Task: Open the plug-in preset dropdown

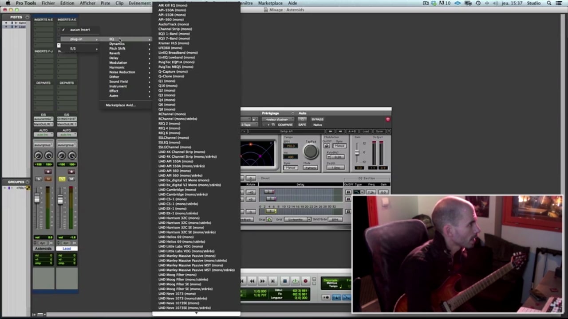Action: click(x=278, y=119)
